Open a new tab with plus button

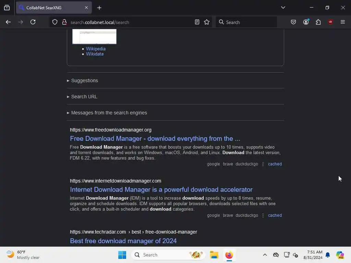[99, 8]
